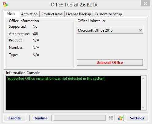Click the console scrollbar up arrow
This screenshot has height=124, width=152.
coord(143,79)
